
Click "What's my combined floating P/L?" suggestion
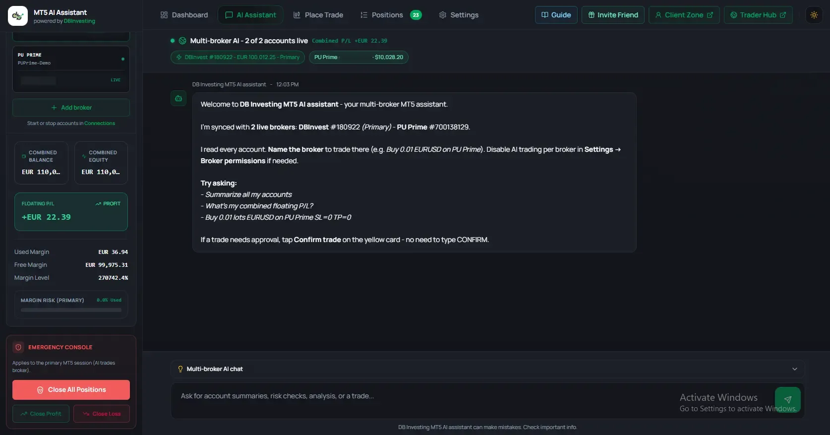pos(259,206)
